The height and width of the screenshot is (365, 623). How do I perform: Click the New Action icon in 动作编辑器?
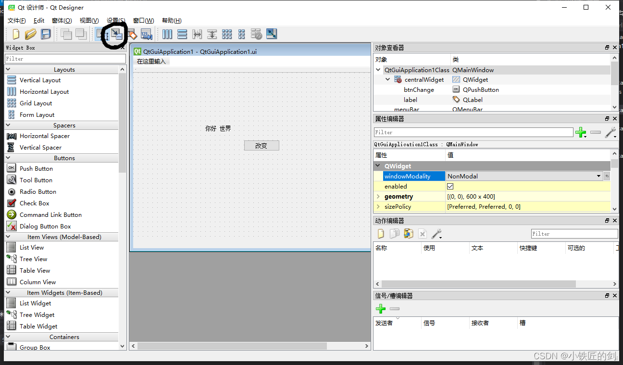click(380, 233)
